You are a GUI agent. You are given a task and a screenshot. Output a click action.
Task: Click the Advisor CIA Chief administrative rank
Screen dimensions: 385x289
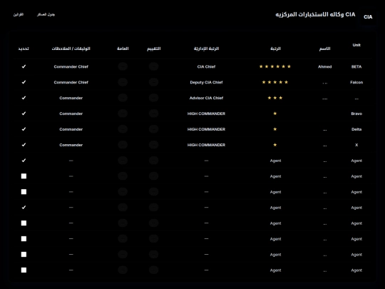[x=206, y=98]
